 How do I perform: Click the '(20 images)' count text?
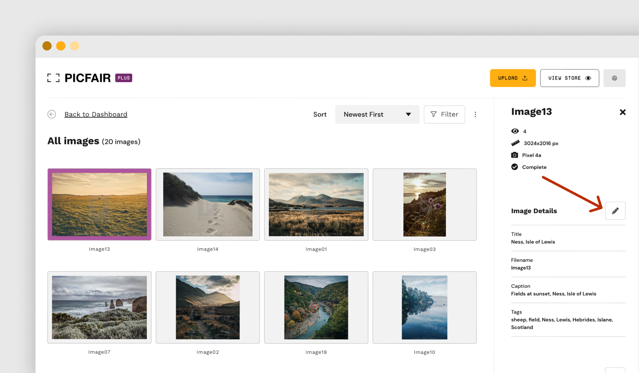pos(121,142)
